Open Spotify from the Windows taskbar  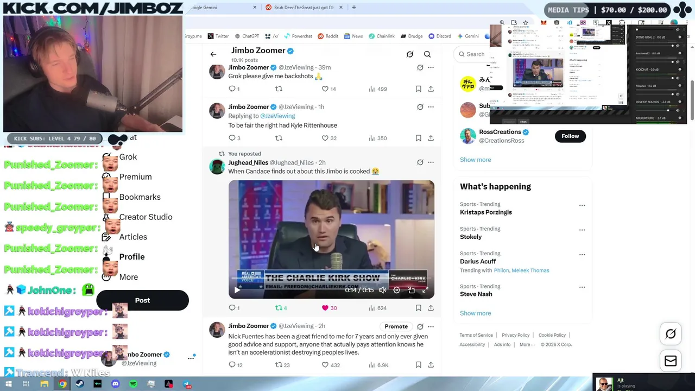[x=133, y=384]
